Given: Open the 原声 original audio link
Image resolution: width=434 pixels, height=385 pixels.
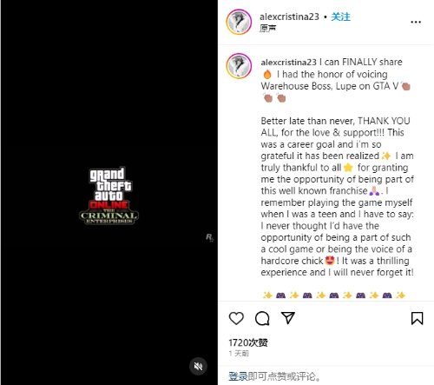Looking at the screenshot, I should [267, 28].
